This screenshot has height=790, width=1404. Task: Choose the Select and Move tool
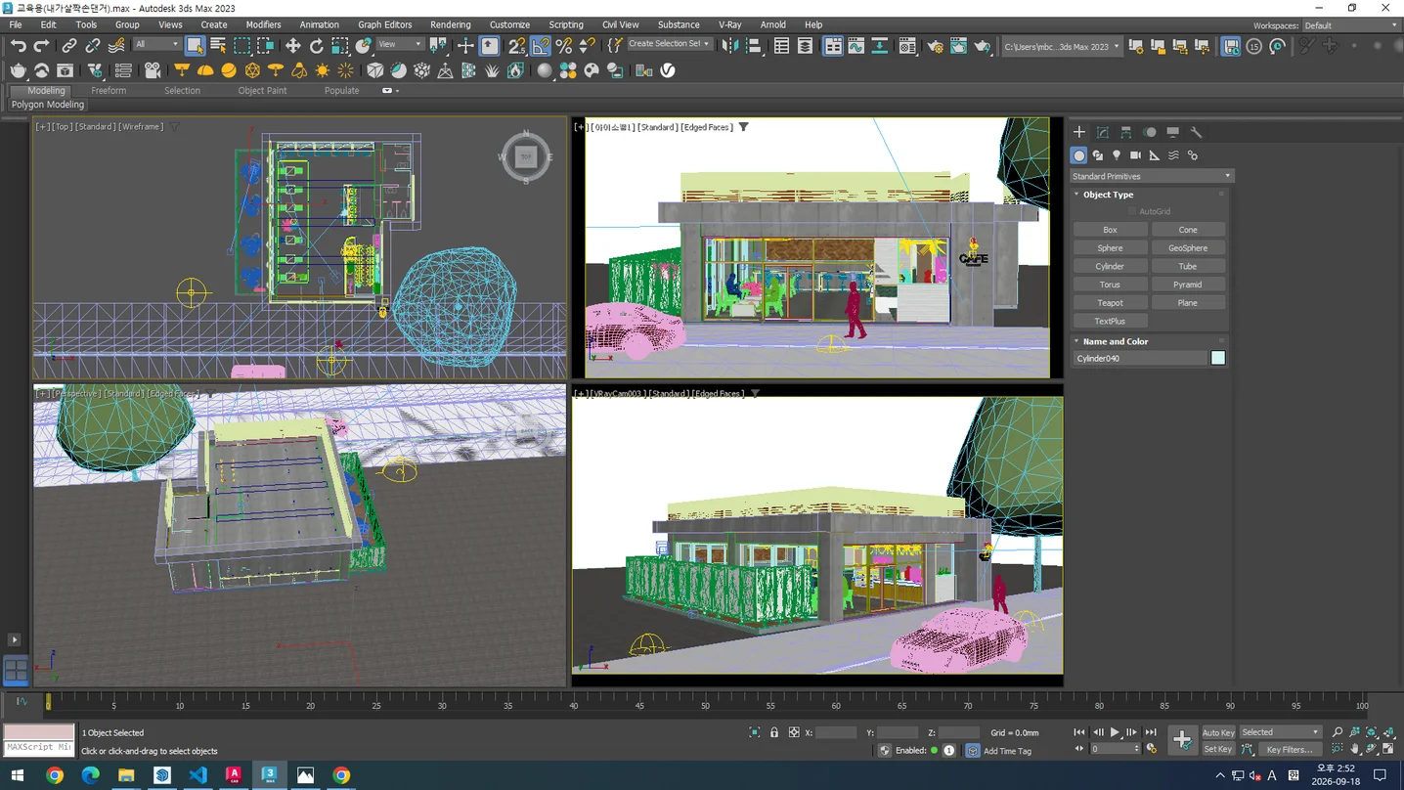[x=293, y=45]
